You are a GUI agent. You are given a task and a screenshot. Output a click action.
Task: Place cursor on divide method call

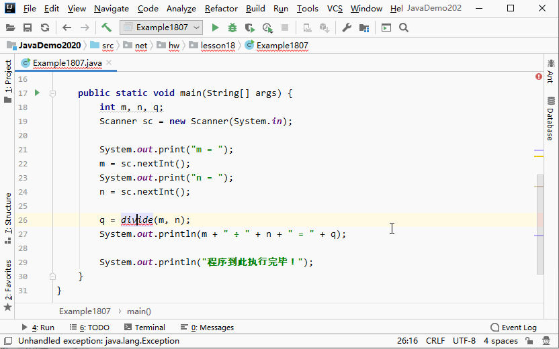[x=137, y=220]
